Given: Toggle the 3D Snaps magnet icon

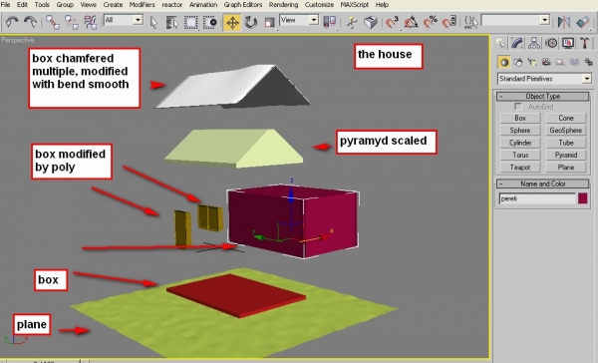Looking at the screenshot, I should click(x=392, y=22).
